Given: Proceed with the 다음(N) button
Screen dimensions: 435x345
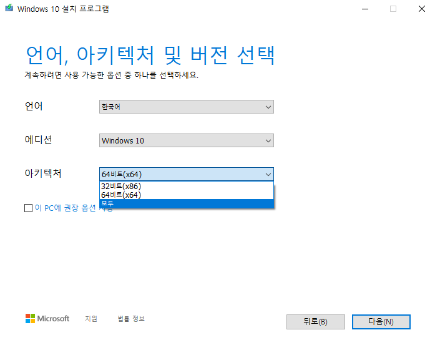Looking at the screenshot, I should [x=381, y=322].
